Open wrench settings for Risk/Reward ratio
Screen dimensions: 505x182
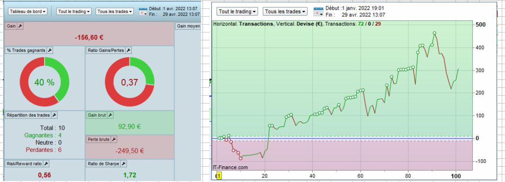[x=46, y=164]
